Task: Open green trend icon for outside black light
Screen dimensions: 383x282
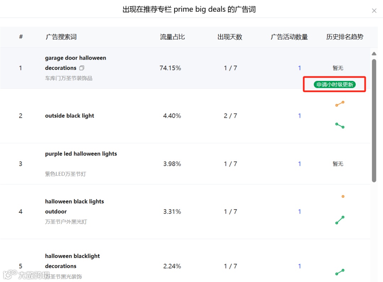Action: pos(340,126)
